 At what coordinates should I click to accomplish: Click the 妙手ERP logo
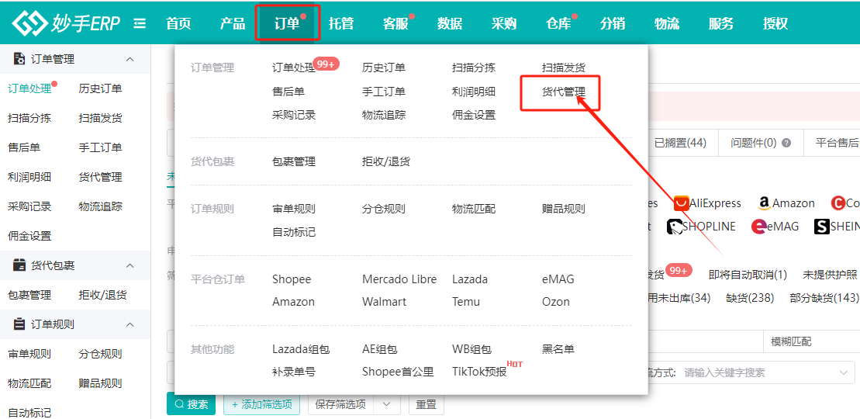66,23
